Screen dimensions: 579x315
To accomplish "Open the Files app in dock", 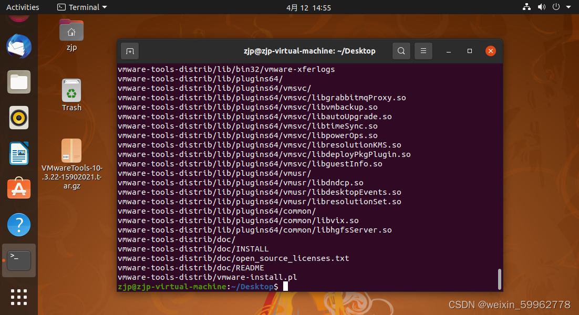I will point(19,82).
